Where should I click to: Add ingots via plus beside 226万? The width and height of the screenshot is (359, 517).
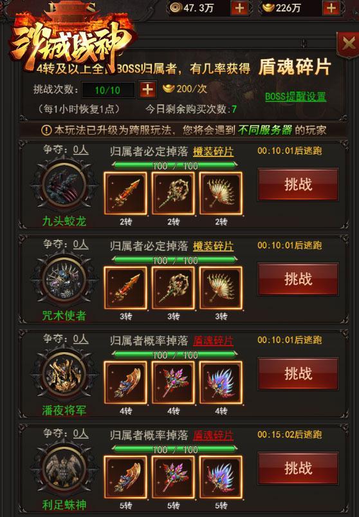331,8
